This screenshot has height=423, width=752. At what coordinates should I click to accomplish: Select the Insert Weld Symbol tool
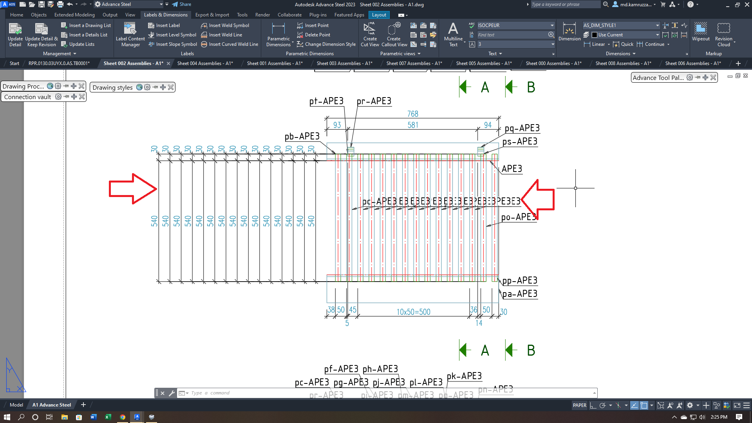coord(225,25)
